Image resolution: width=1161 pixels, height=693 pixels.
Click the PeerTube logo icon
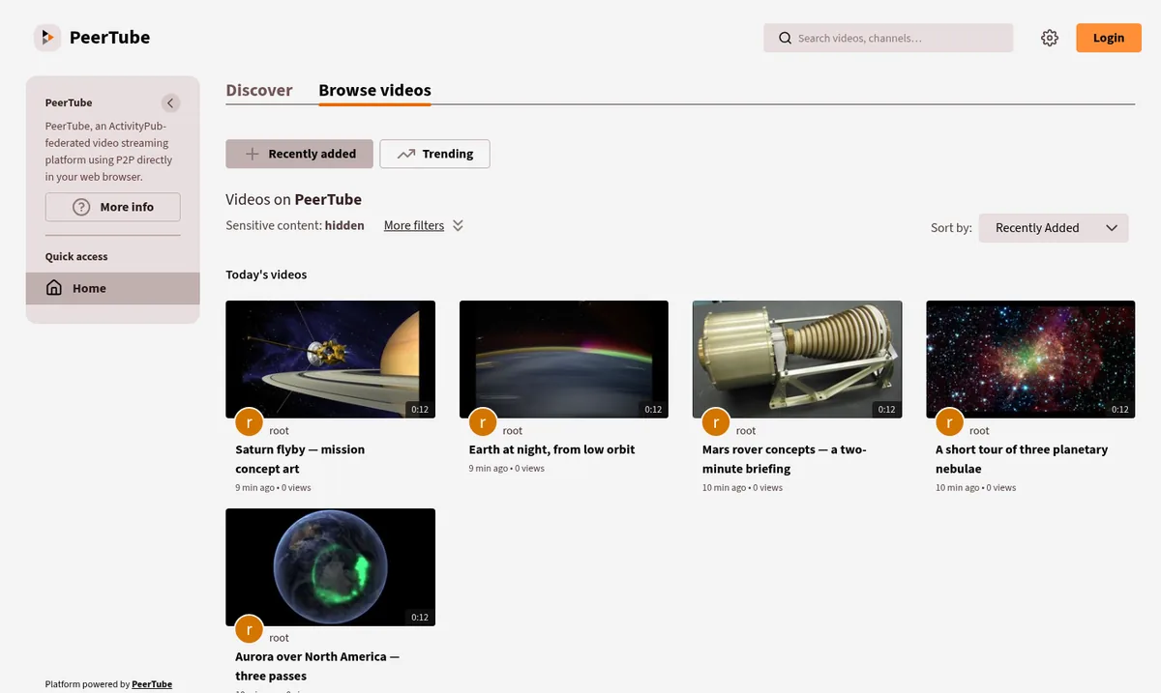[46, 38]
